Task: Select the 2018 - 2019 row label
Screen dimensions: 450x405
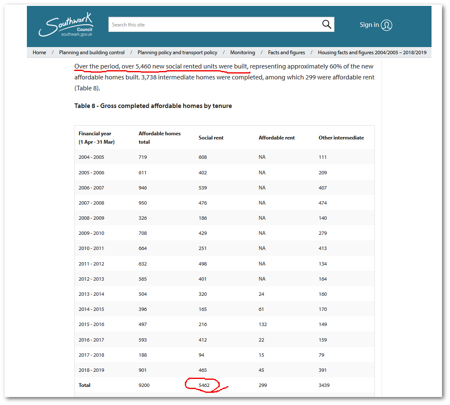Action: [x=91, y=370]
